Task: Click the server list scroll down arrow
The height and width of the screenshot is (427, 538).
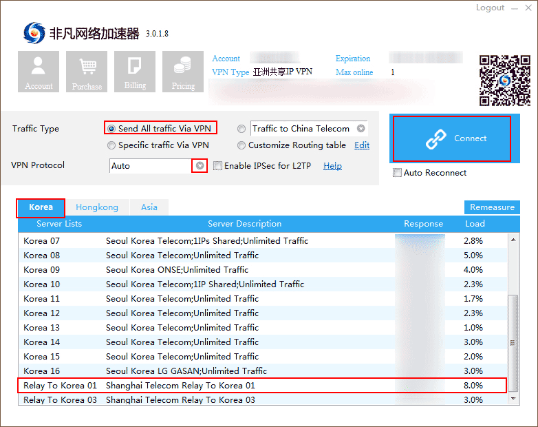Action: click(513, 399)
